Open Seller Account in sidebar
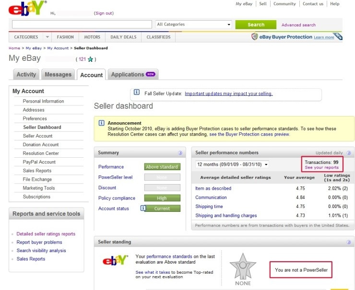The width and height of the screenshot is (355, 290). pyautogui.click(x=37, y=136)
